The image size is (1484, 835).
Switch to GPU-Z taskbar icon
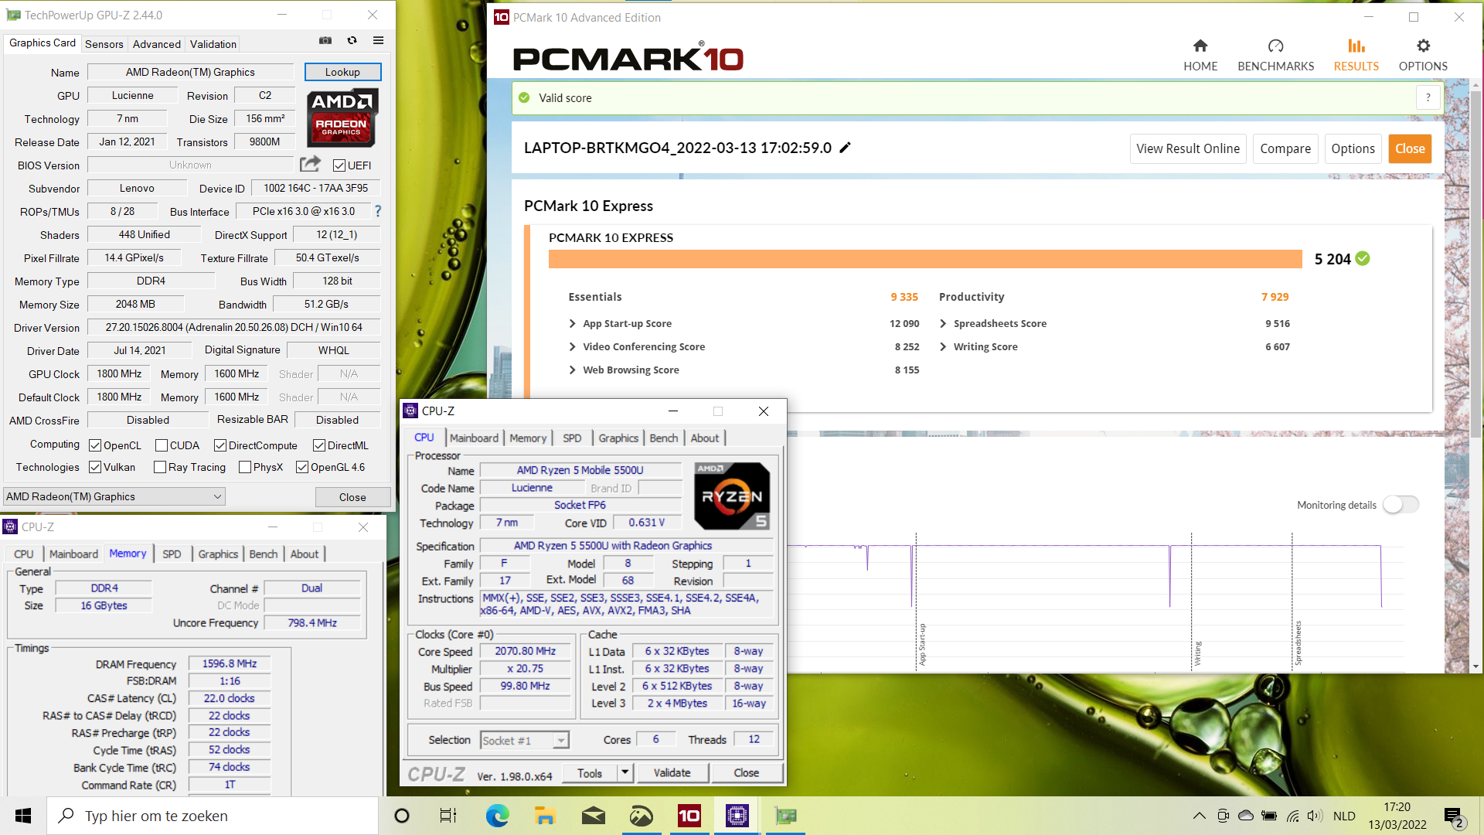tap(785, 816)
